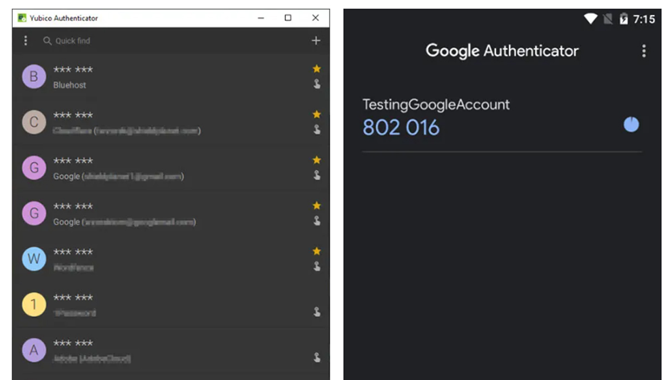Click the Wi-Fi status icon
Image resolution: width=667 pixels, height=380 pixels.
coord(590,19)
